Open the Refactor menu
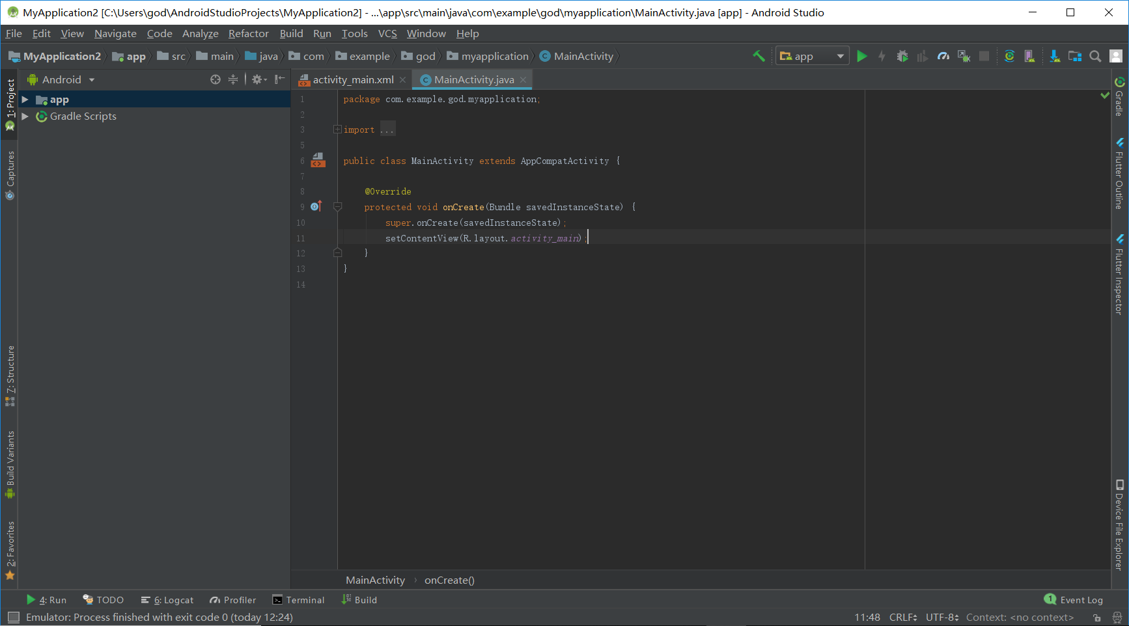1129x626 pixels. point(248,34)
